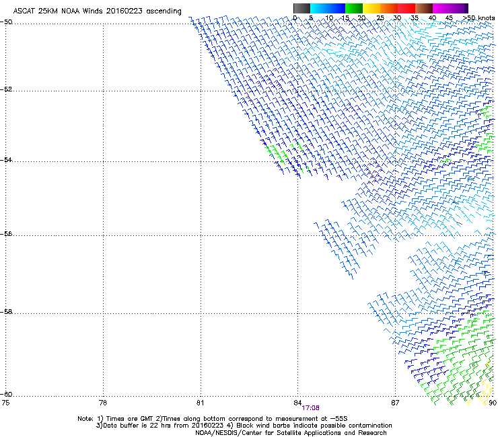This screenshot has height=437, width=498.
Task: Click the green 15-20 knots legend segment
Action: [x=354, y=8]
